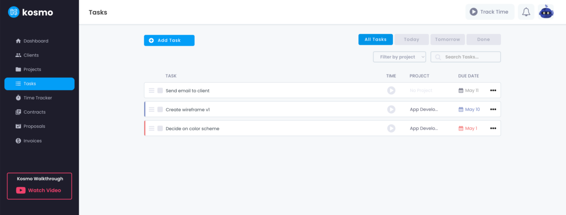Viewport: 566px width, 215px height.
Task: Focus the Search Tasks input field
Action: pyautogui.click(x=470, y=57)
